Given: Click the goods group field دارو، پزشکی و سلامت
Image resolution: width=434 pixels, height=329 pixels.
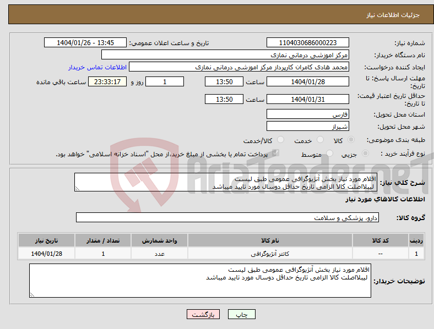Looking at the screenshot, I should coord(227,217).
